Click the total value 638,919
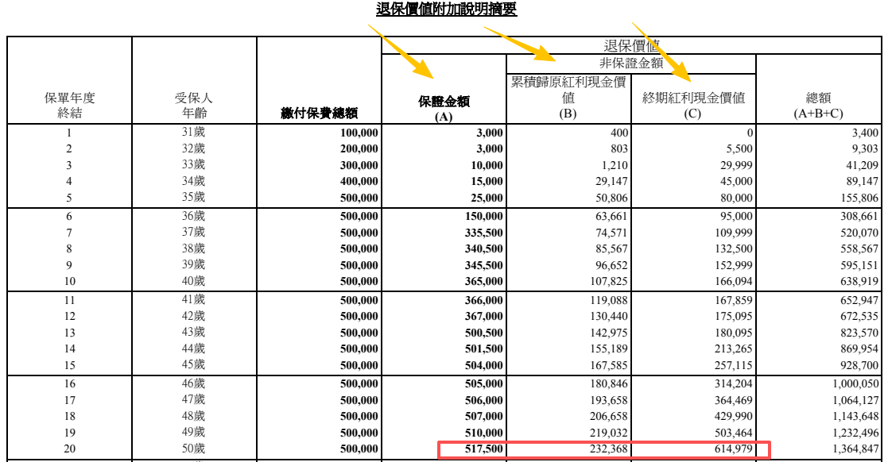Viewport: 888px width, 462px height. tap(859, 281)
